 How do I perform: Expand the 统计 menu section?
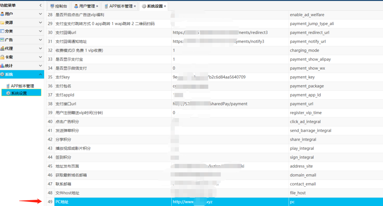coord(40,66)
